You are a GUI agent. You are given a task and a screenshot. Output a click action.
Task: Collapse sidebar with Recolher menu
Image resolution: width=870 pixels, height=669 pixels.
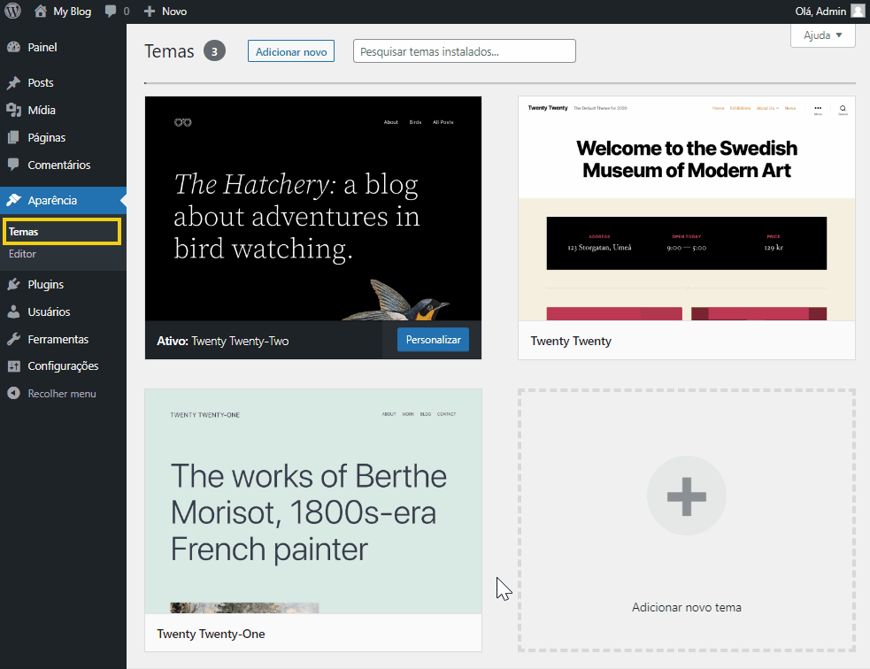point(63,393)
